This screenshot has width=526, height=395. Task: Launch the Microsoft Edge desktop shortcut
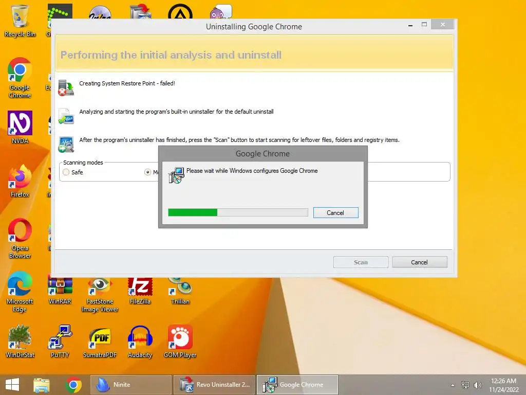[20, 292]
